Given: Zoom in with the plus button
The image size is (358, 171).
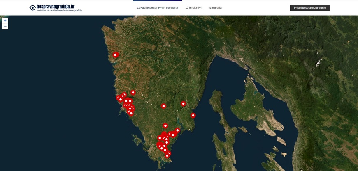Looking at the screenshot, I should [5, 21].
